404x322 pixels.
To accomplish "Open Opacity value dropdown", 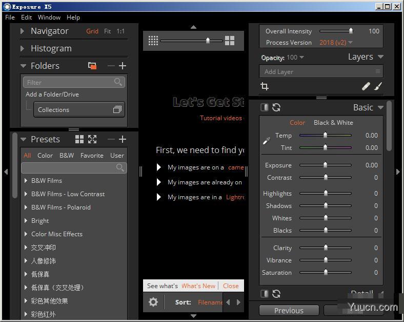I will (x=295, y=58).
